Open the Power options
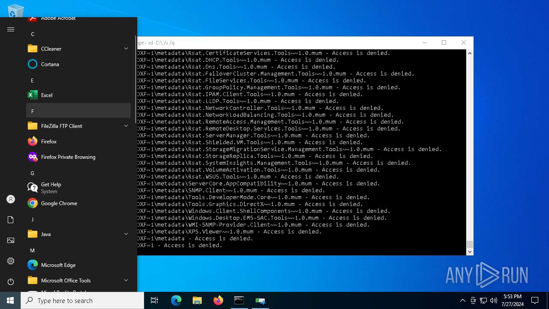Image resolution: width=549 pixels, height=309 pixels. pyautogui.click(x=11, y=282)
